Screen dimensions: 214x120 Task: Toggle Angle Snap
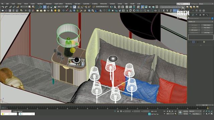point(82,7)
